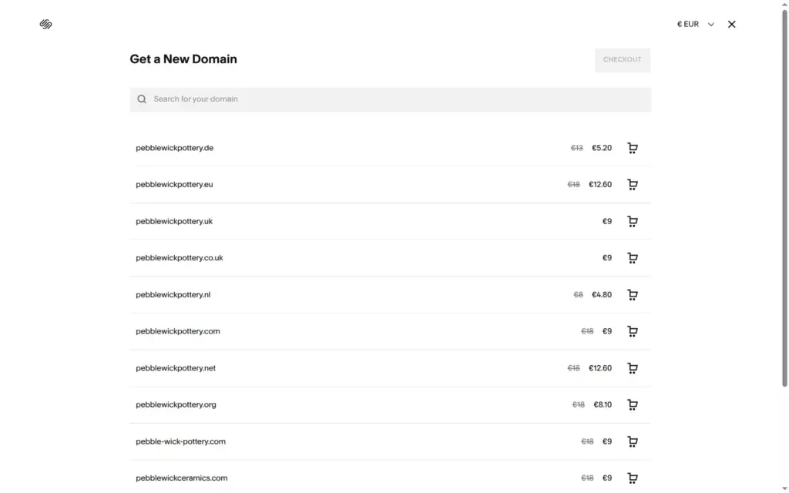This screenshot has width=789, height=493.
Task: Add pebblewickpottery.de to cart
Action: 633,148
